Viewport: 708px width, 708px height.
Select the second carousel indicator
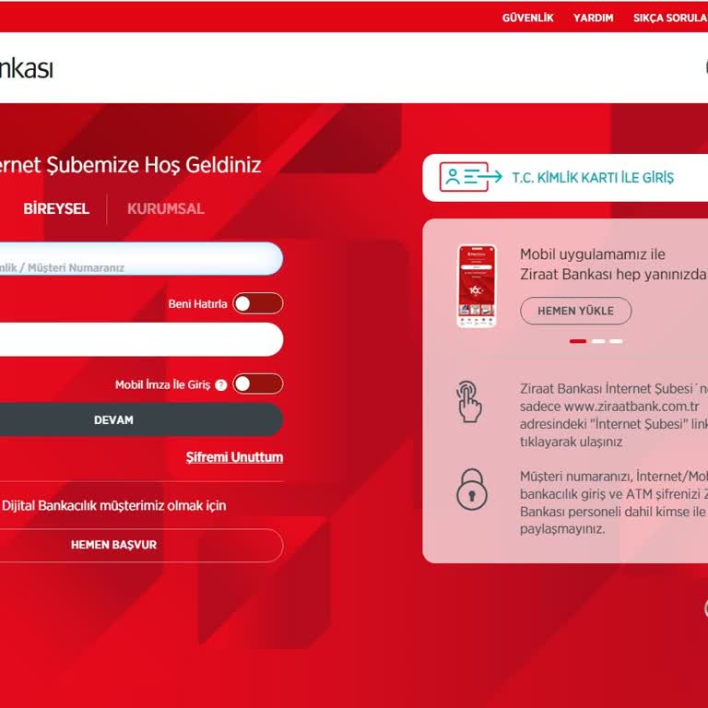pos(598,341)
